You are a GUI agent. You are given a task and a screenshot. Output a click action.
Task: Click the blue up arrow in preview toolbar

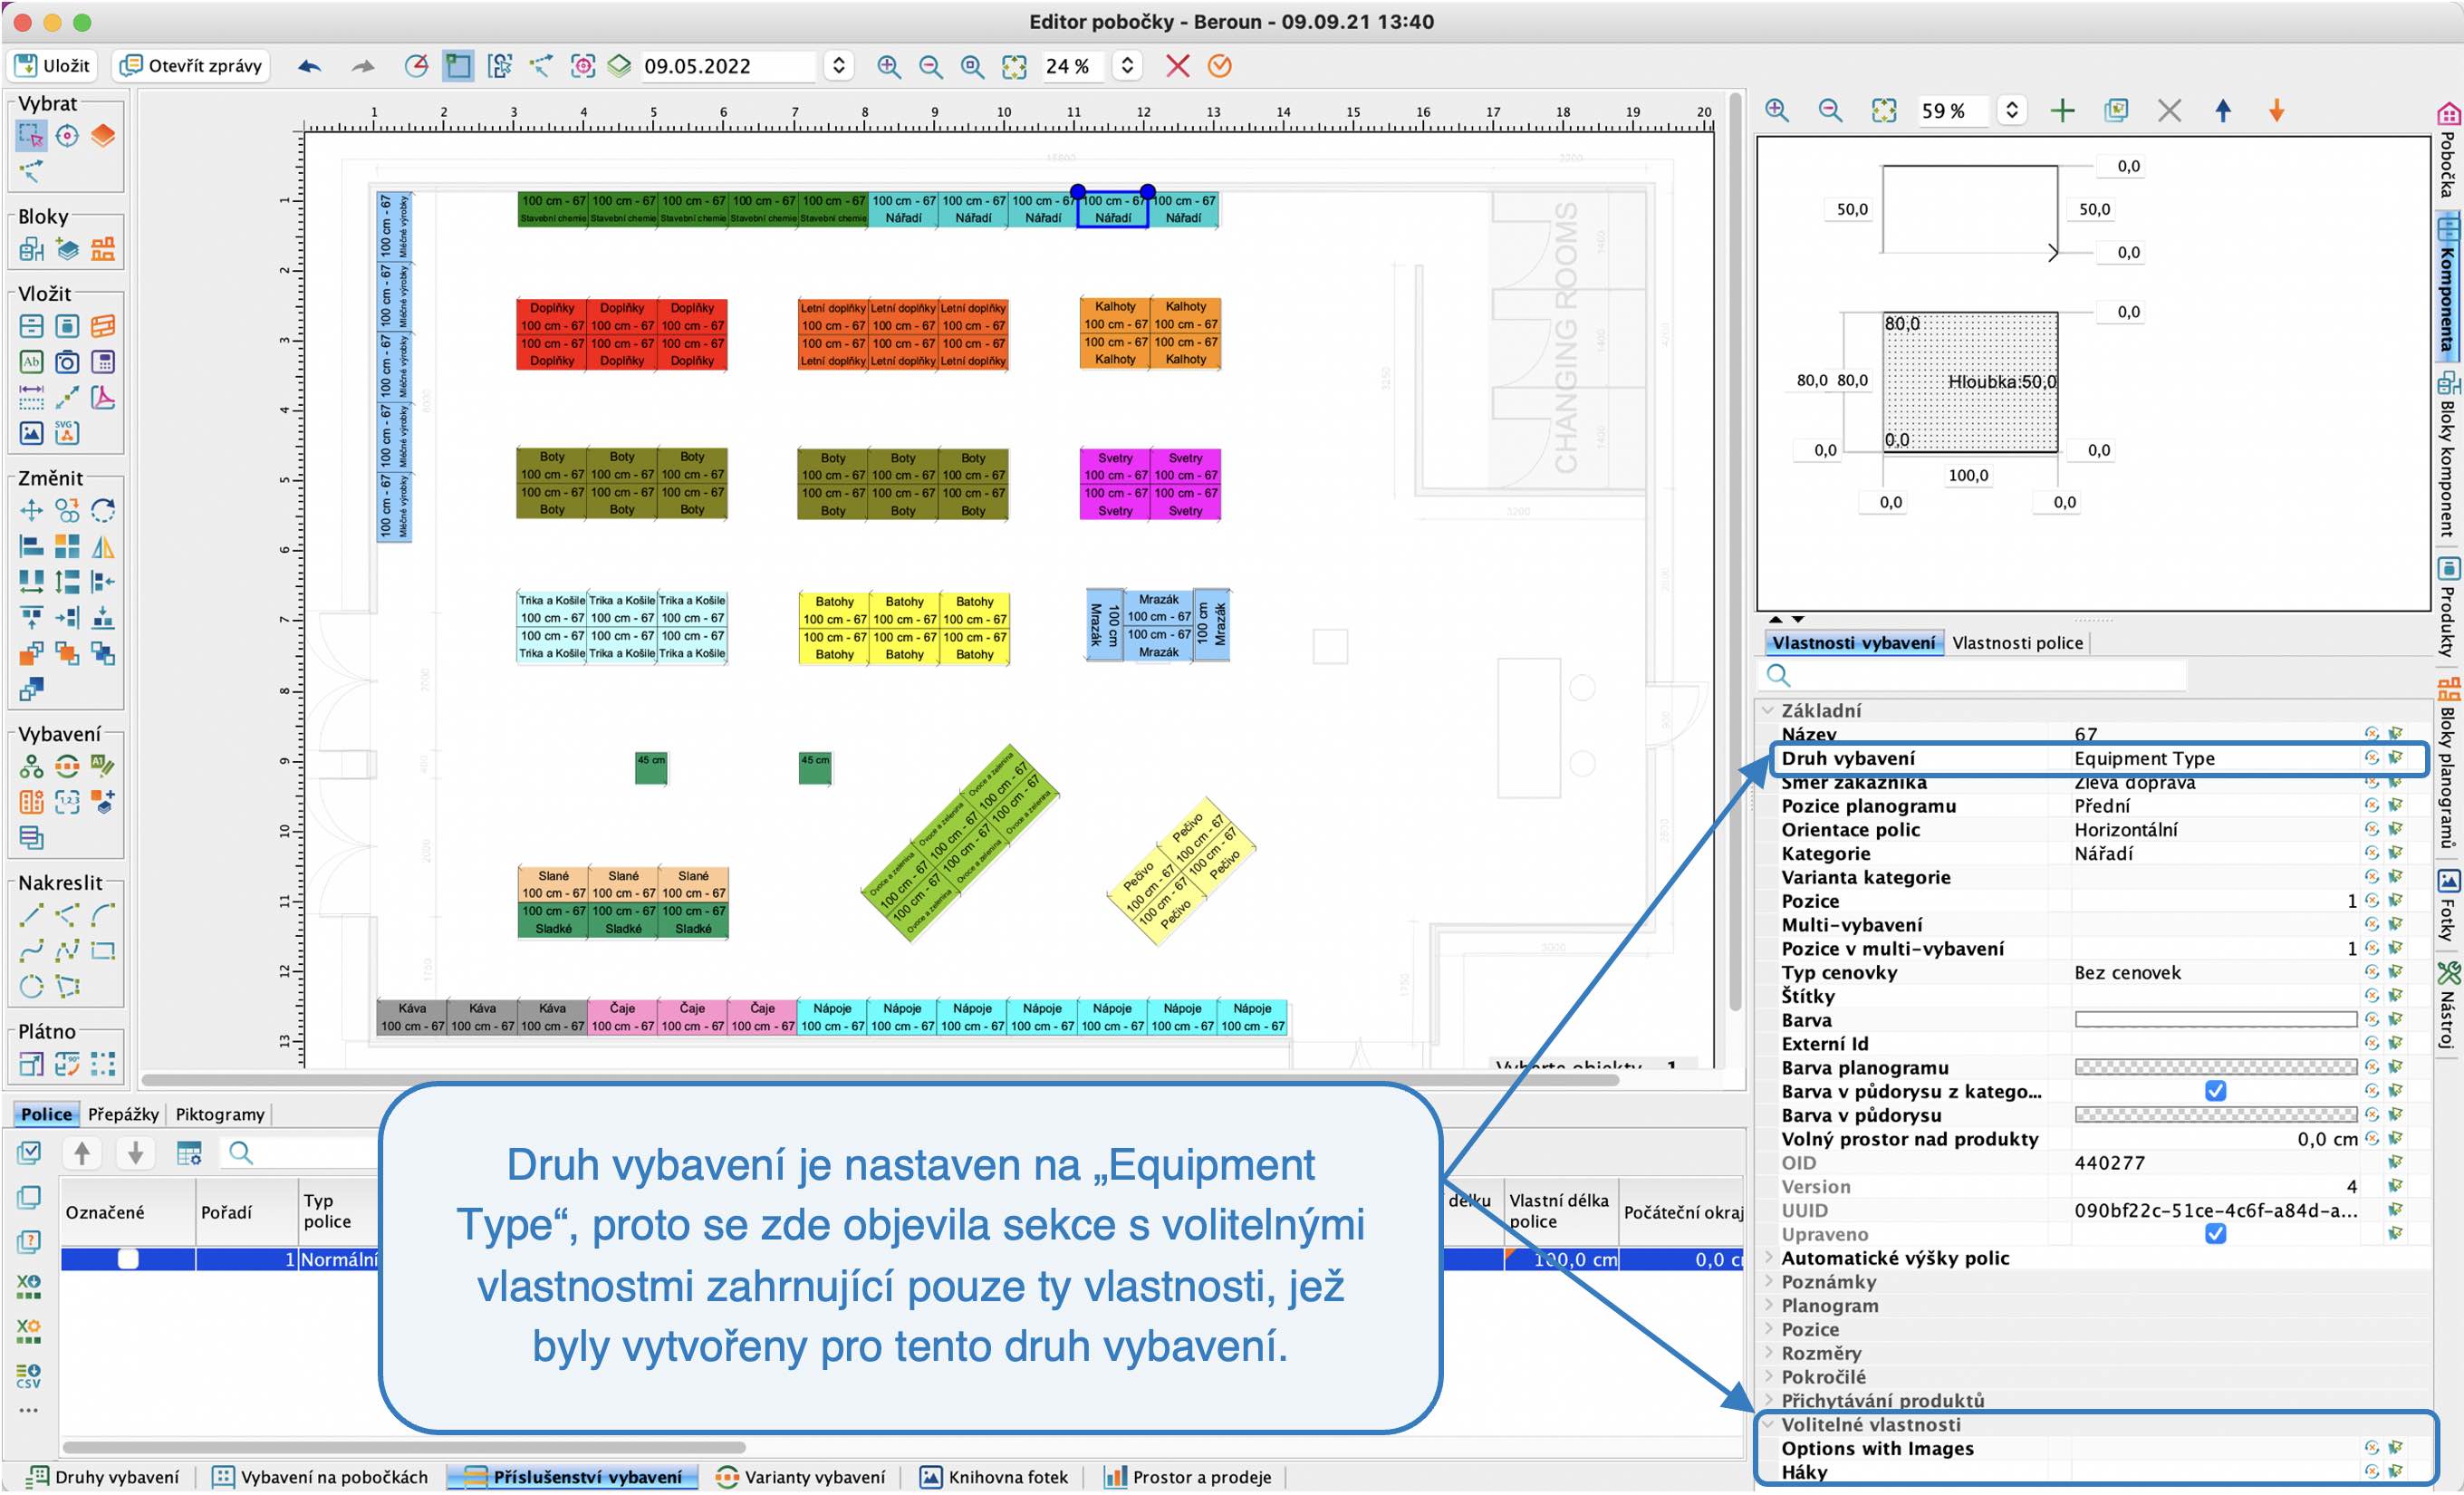(2222, 110)
